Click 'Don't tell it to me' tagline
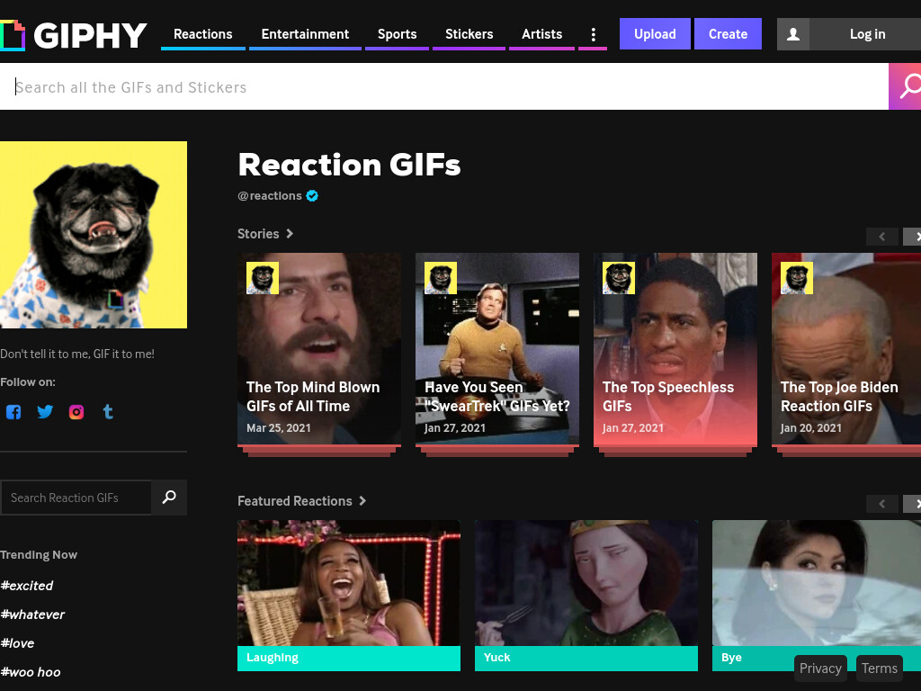921x691 pixels. point(77,354)
